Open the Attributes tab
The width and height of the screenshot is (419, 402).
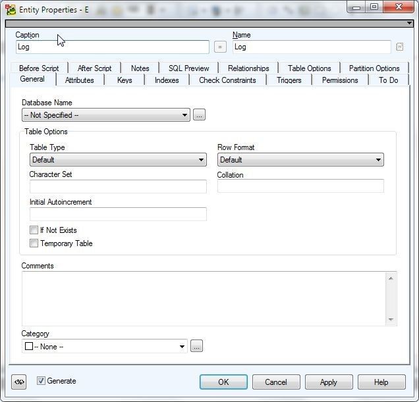[80, 80]
